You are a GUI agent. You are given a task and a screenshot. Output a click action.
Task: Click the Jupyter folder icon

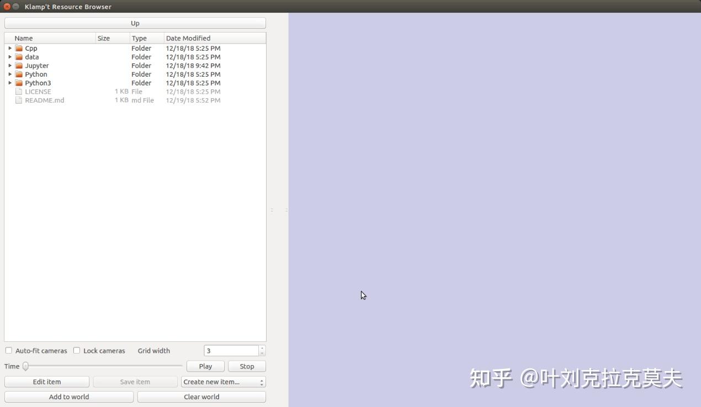coord(19,66)
